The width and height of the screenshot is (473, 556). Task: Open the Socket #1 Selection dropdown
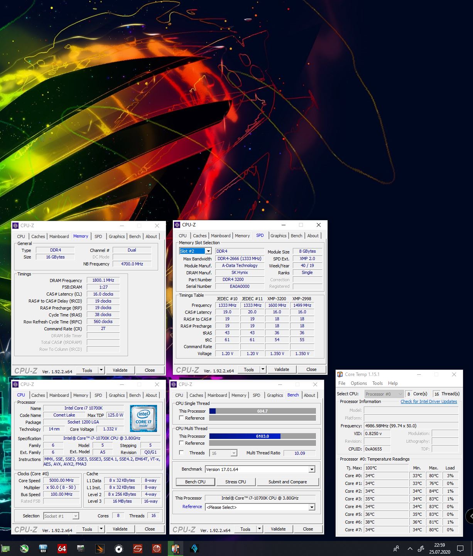coord(61,516)
